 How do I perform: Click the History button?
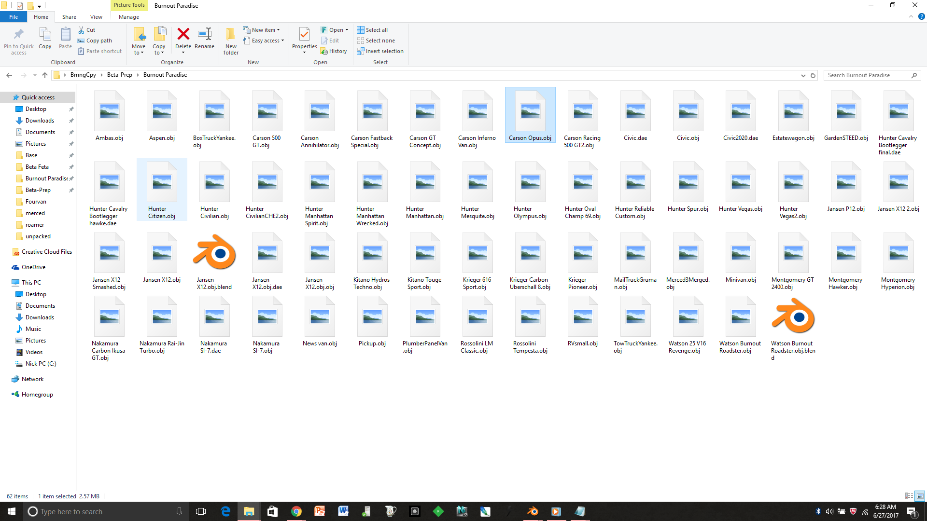point(334,51)
